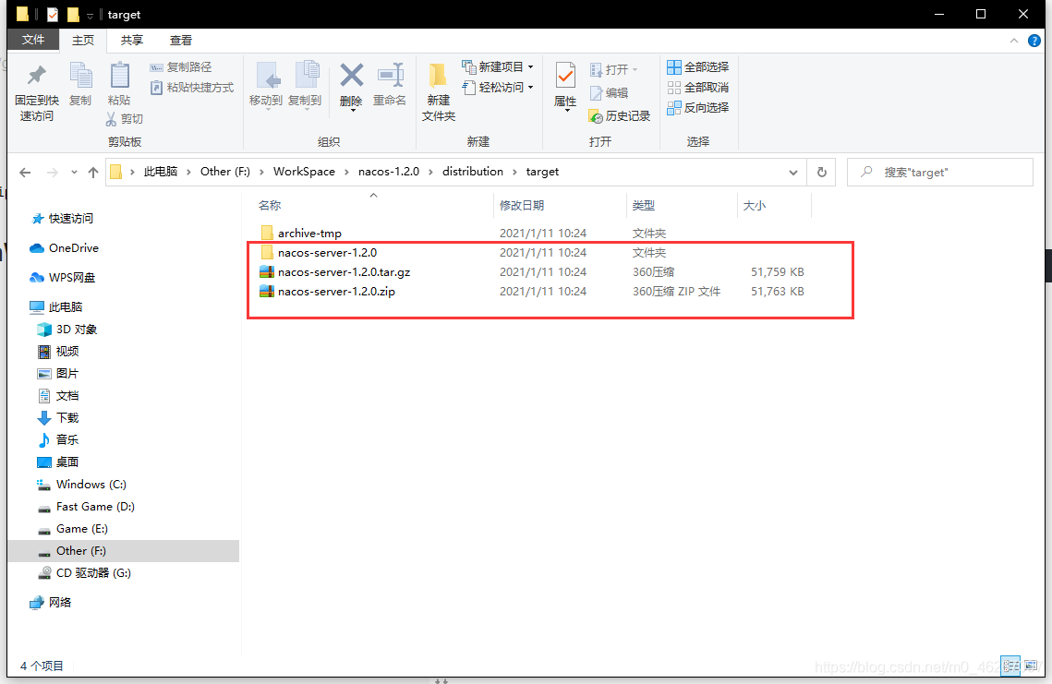
Task: Expand the chevron after distribution in path
Action: (x=514, y=172)
